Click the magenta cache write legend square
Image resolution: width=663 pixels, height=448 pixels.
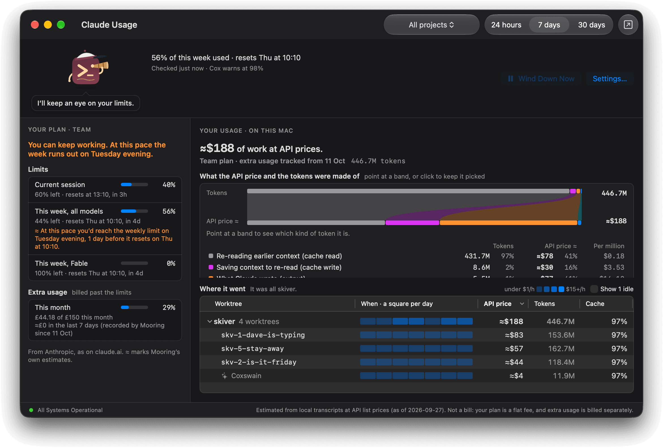pos(211,267)
